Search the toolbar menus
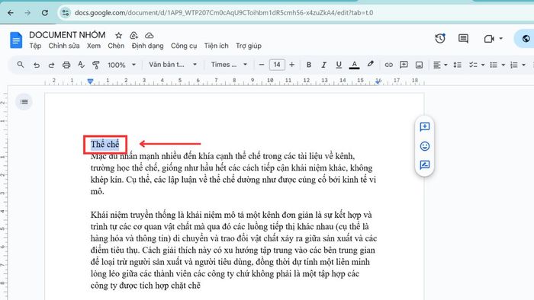Viewport: 534px width, 300px height. coord(21,65)
